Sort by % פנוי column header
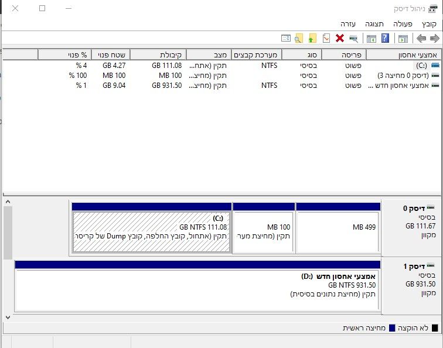 (x=64, y=54)
